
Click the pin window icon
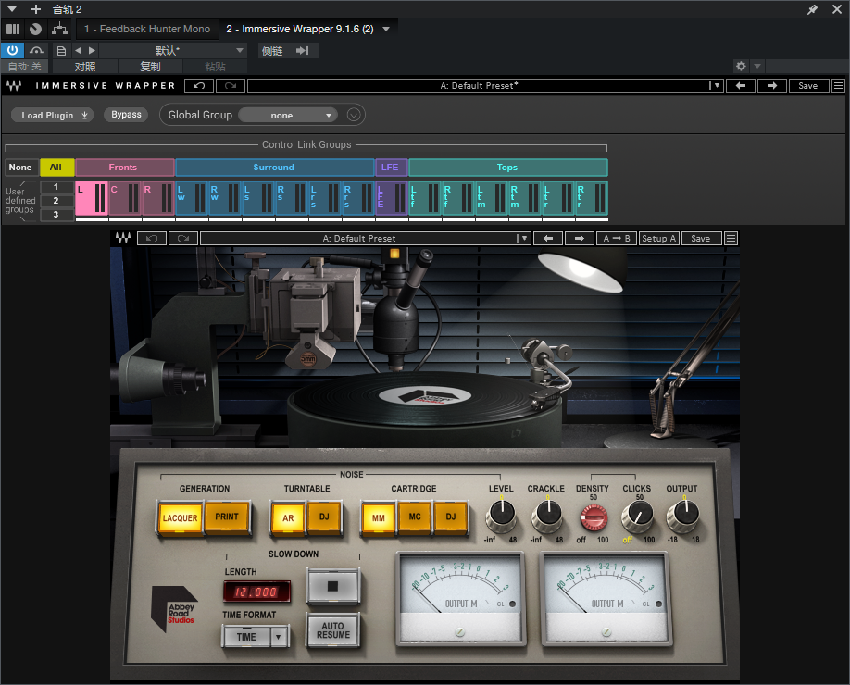tap(812, 9)
